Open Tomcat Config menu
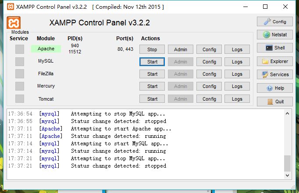The image size is (299, 193). click(x=209, y=99)
